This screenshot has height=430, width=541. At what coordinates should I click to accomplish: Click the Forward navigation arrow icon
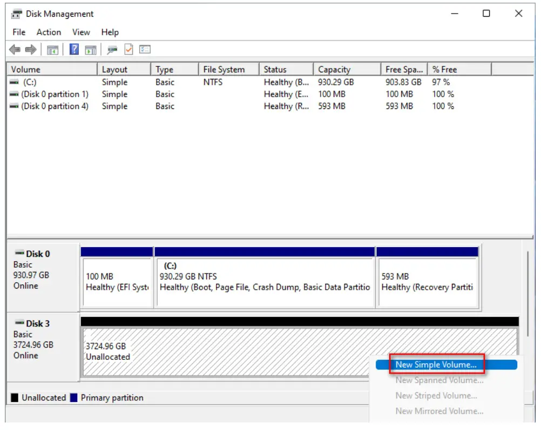[31, 50]
